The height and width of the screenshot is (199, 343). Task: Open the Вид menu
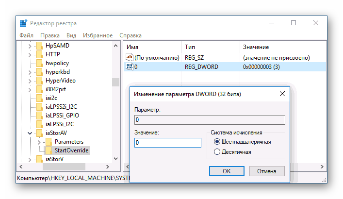[71, 35]
